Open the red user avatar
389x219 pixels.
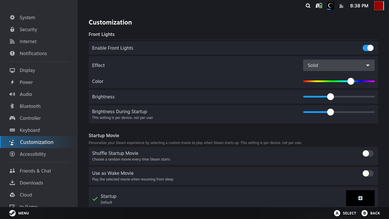(379, 6)
